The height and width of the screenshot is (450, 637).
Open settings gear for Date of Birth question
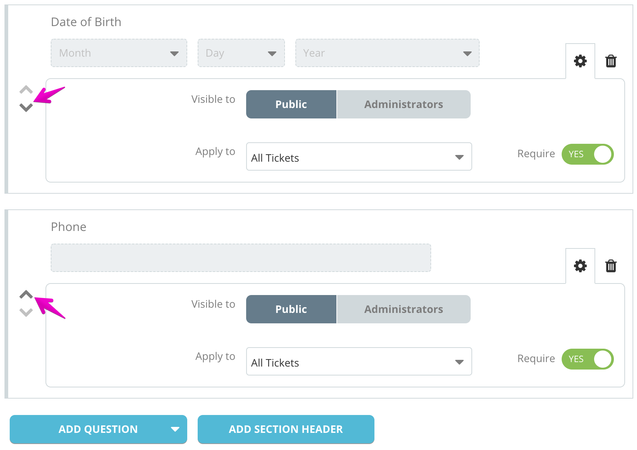coord(580,61)
